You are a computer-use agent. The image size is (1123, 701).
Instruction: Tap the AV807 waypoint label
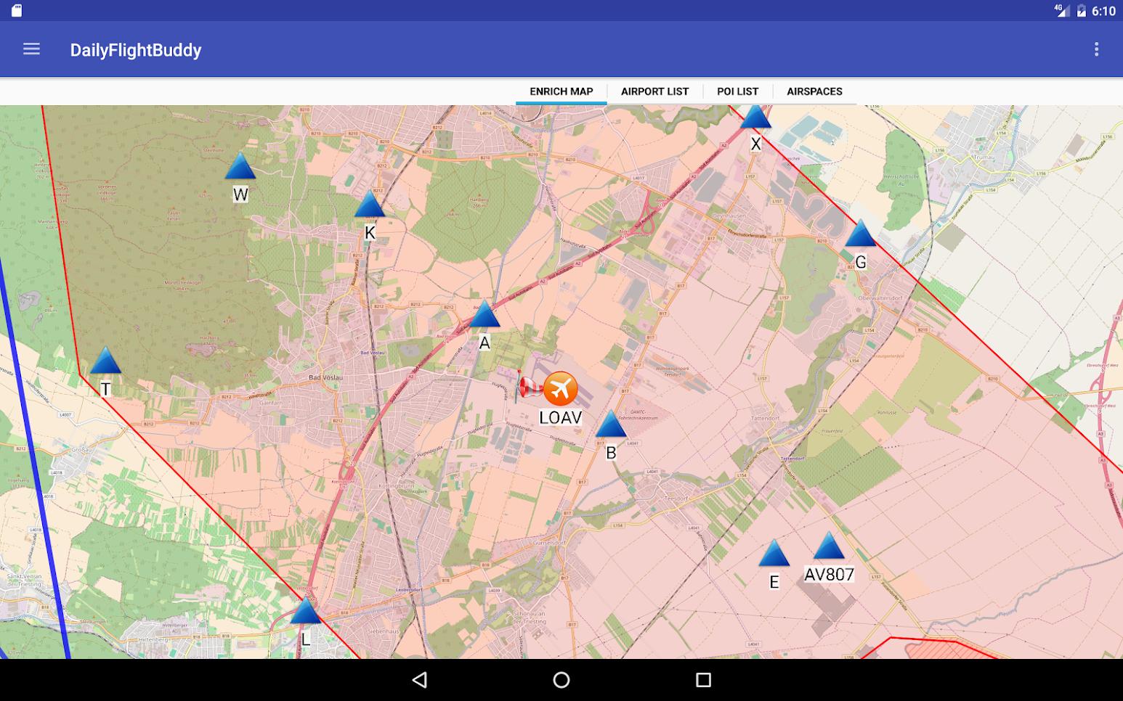(829, 575)
